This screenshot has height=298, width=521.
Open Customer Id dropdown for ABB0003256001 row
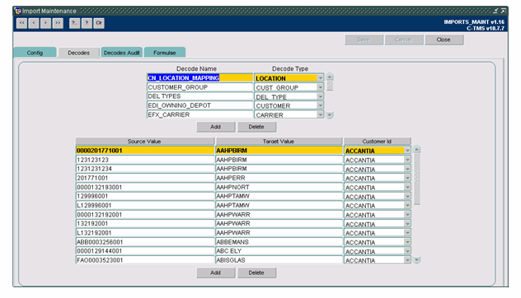pyautogui.click(x=407, y=242)
